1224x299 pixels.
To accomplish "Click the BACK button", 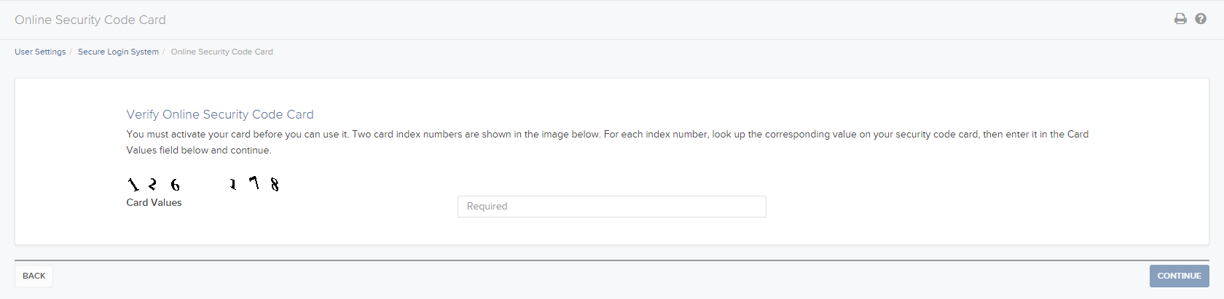I will (34, 276).
